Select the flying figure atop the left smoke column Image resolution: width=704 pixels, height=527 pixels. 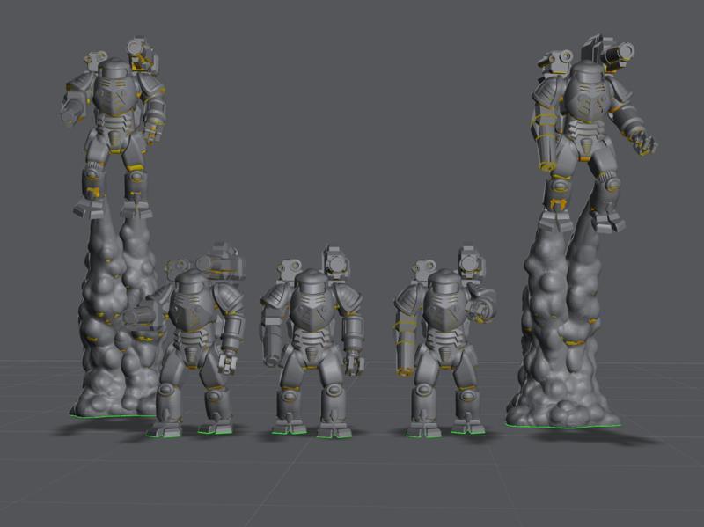coord(114,128)
